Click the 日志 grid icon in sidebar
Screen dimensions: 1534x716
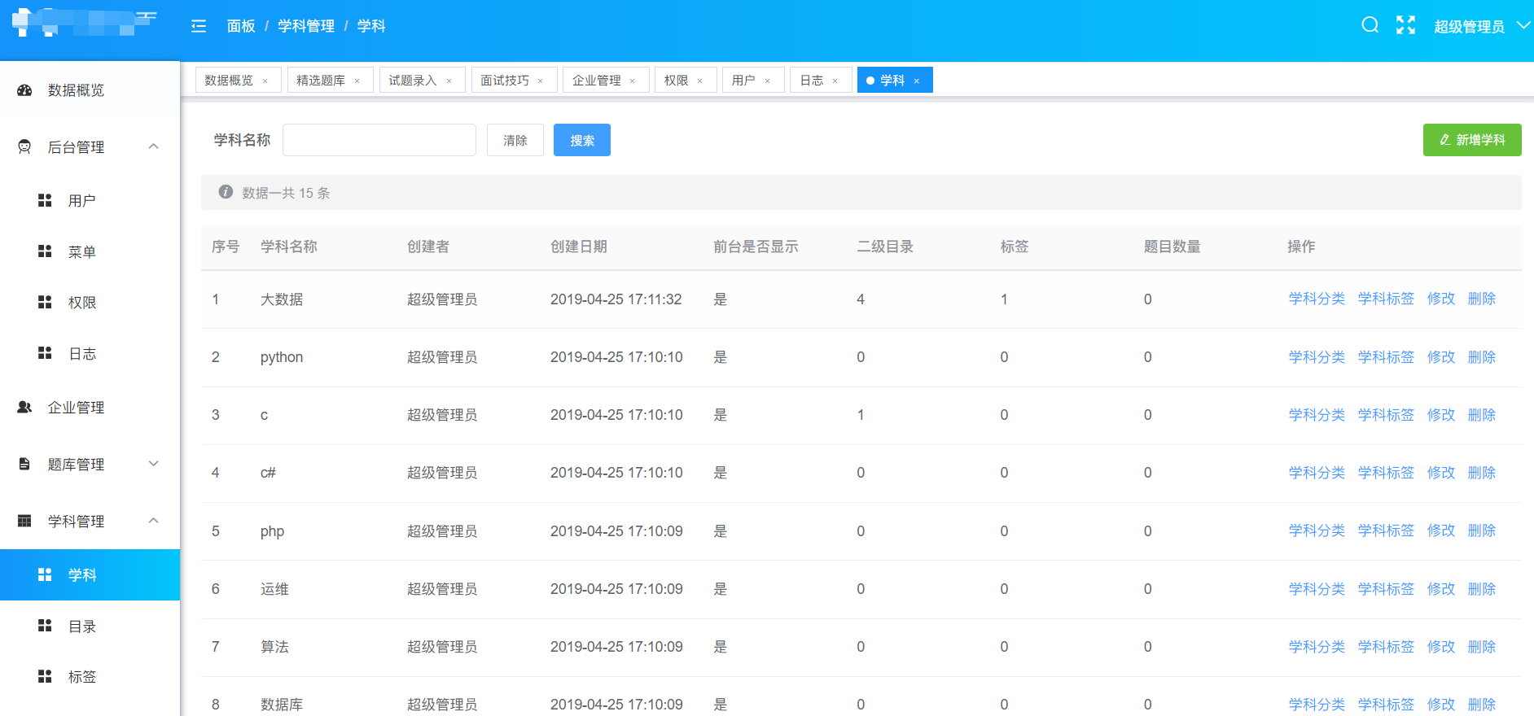45,353
